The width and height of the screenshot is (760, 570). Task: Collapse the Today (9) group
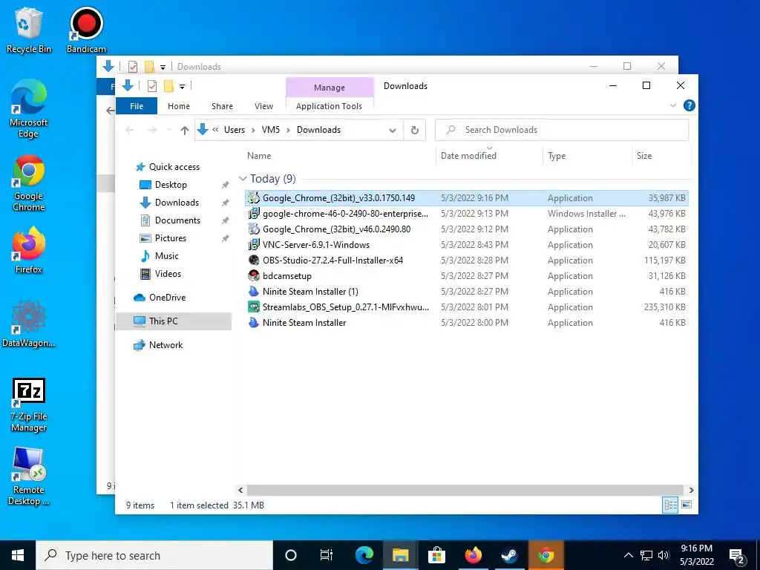(x=243, y=179)
